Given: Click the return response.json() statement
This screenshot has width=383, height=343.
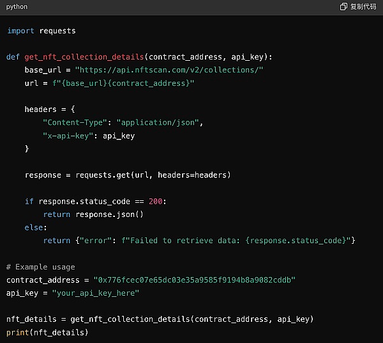Looking at the screenshot, I should [x=93, y=214].
